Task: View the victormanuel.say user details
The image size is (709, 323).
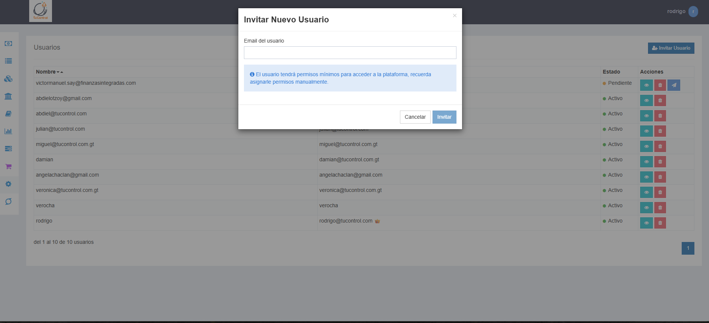Action: coord(646,85)
